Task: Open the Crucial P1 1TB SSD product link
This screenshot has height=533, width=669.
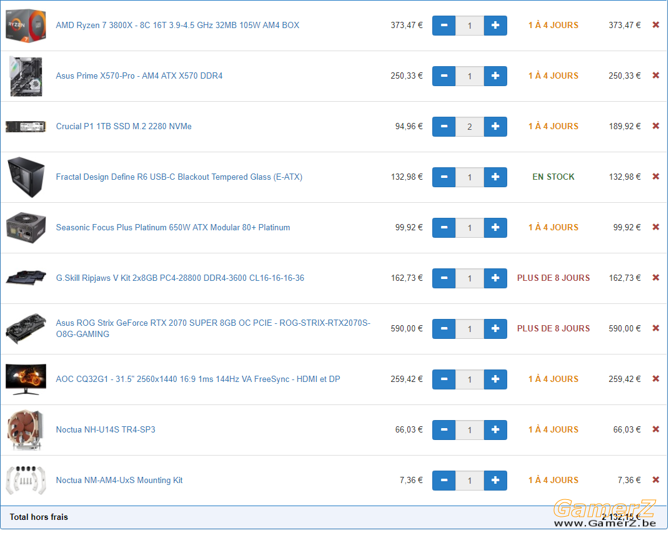Action: click(x=124, y=126)
